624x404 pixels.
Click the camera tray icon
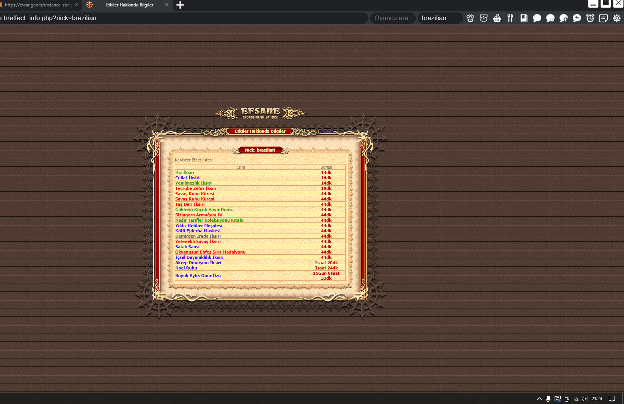[x=567, y=399]
